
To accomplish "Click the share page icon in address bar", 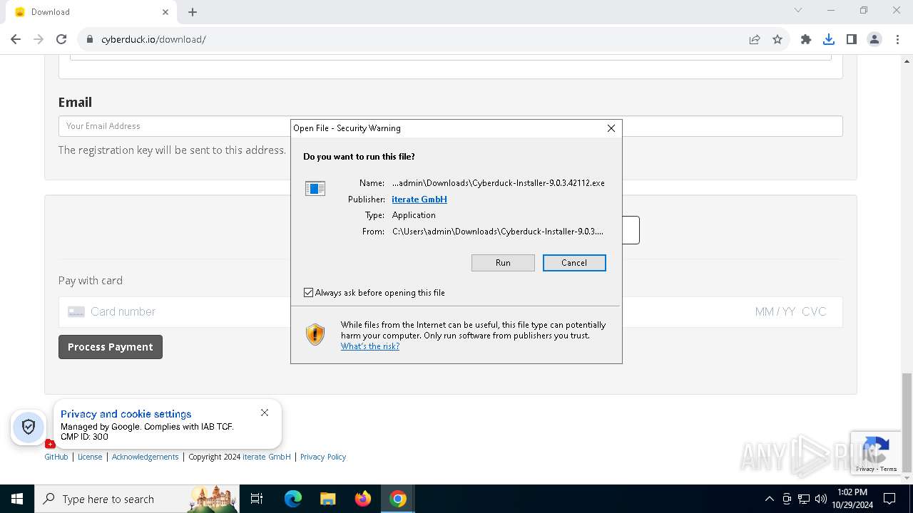I will (x=755, y=39).
